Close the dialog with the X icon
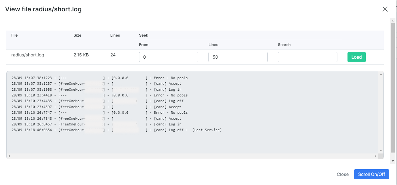 click(x=385, y=9)
